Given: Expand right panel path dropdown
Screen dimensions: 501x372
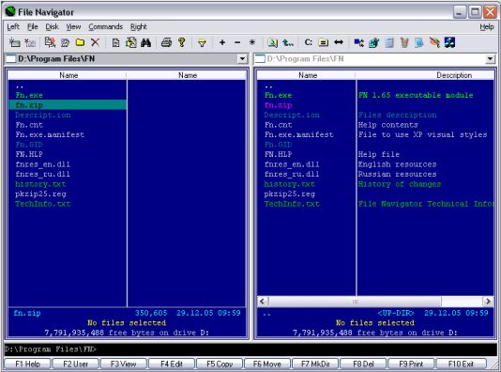Looking at the screenshot, I should coord(490,59).
